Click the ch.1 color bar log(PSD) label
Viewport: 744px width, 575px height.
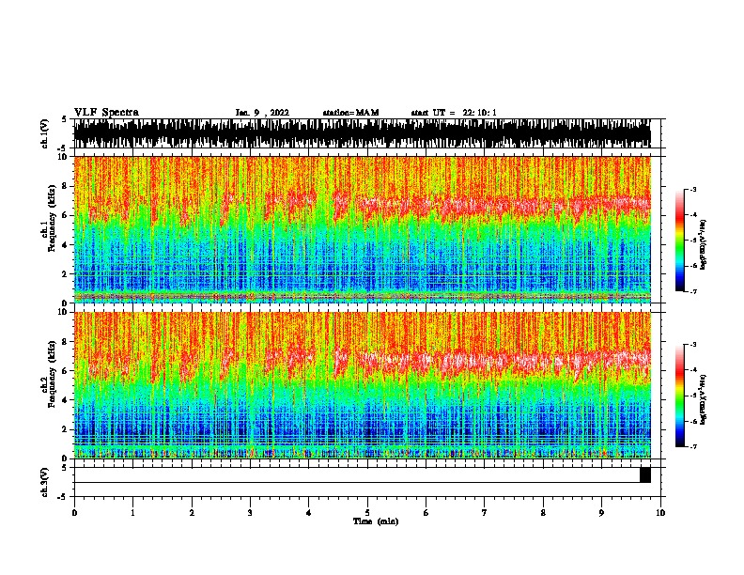coord(704,244)
